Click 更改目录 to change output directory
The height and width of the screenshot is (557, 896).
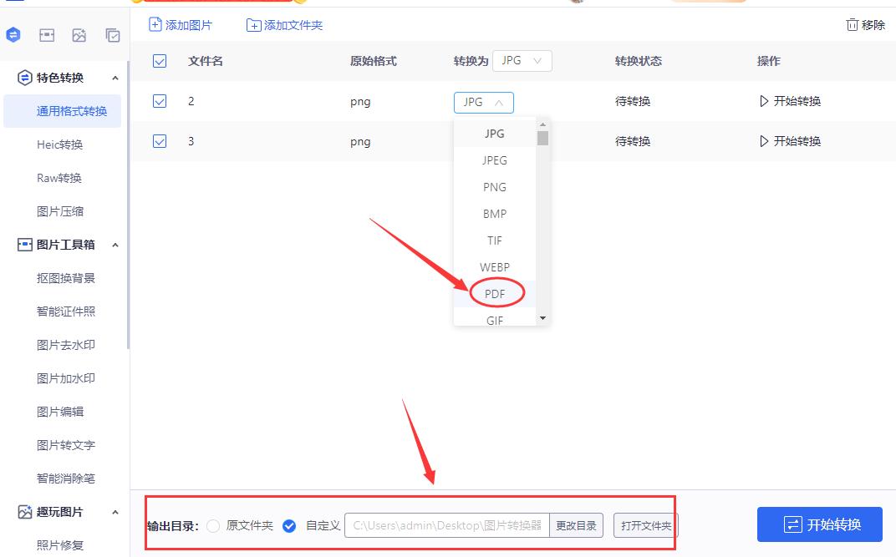click(576, 526)
